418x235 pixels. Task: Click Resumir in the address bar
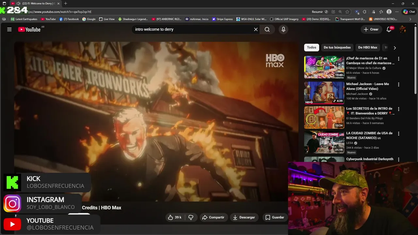click(319, 12)
